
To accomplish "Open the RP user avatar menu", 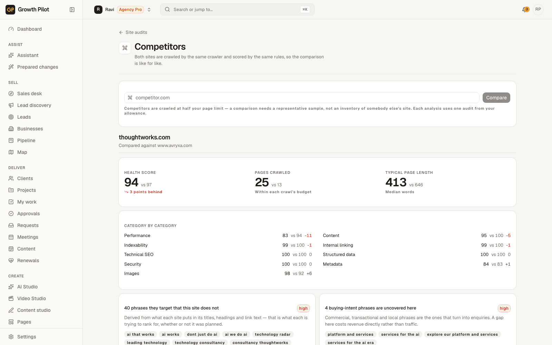I will pyautogui.click(x=538, y=10).
